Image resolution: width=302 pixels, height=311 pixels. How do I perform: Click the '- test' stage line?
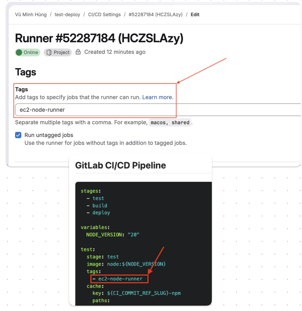[95, 198]
